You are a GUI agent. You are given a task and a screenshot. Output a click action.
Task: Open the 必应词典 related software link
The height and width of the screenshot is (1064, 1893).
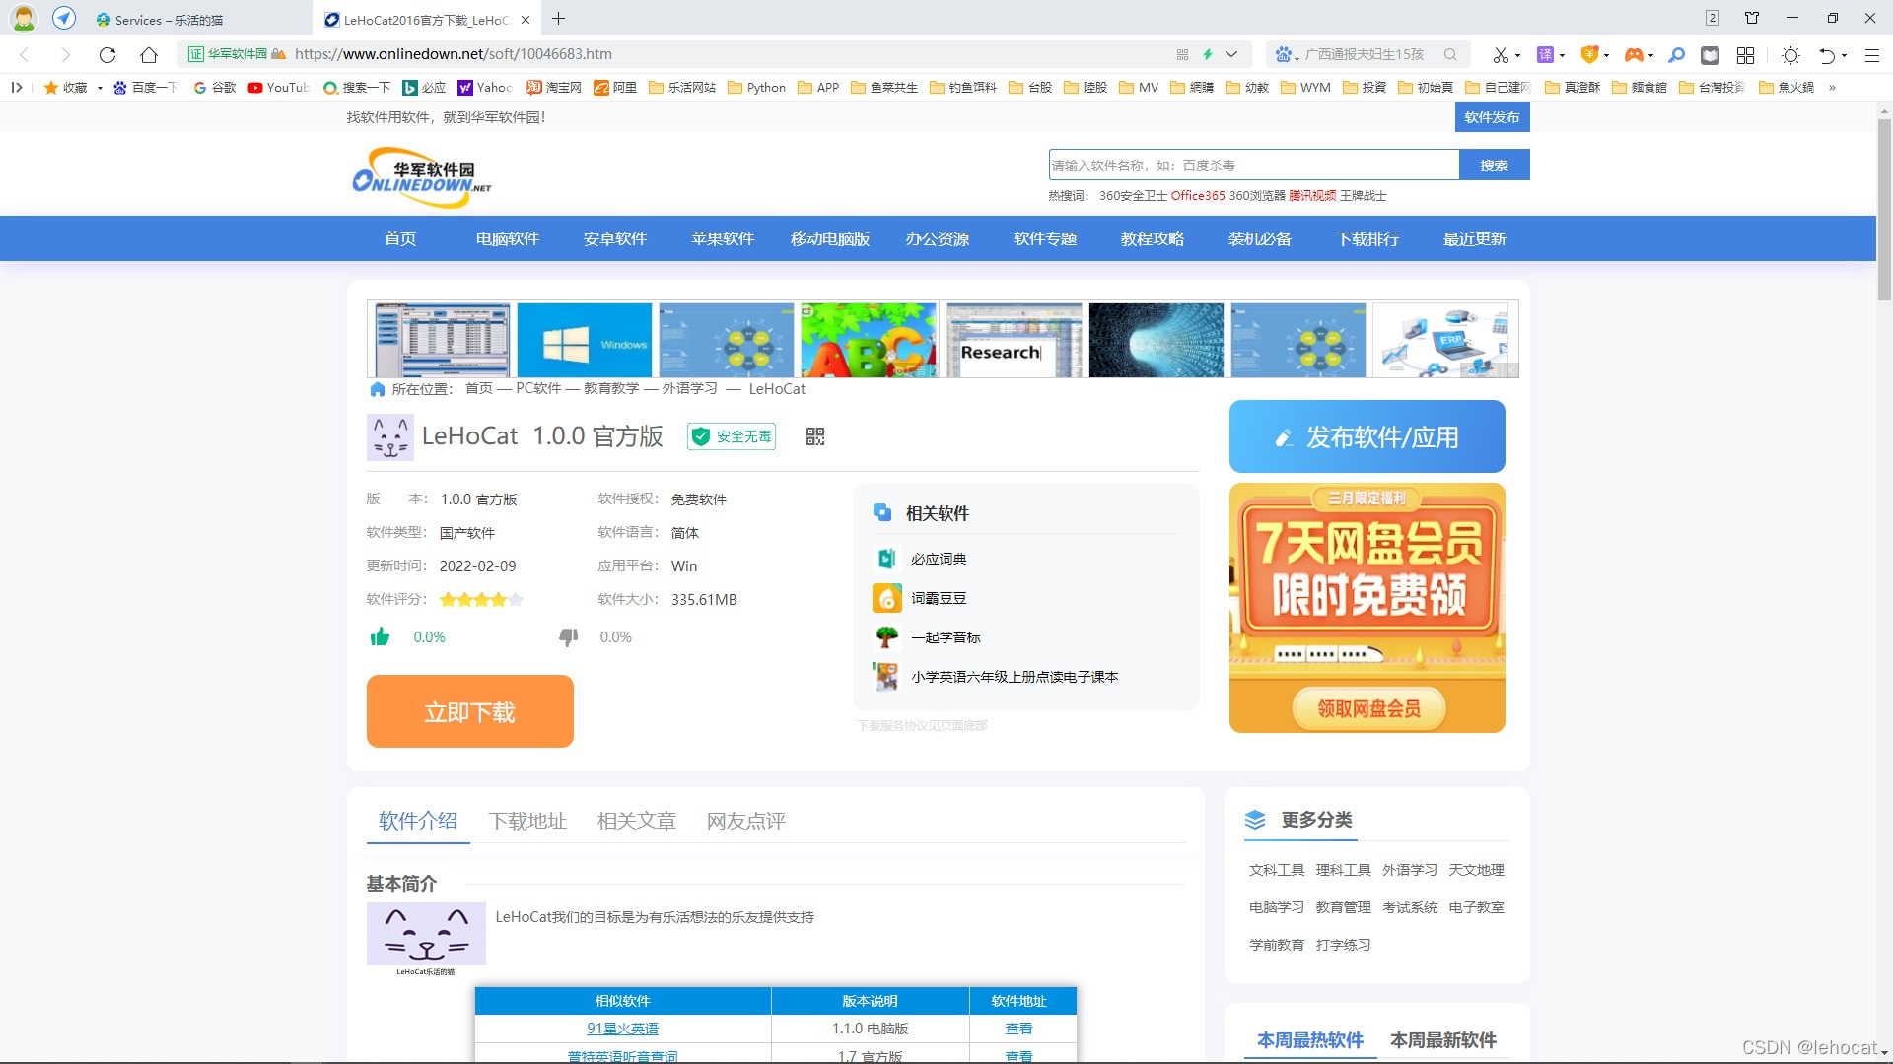[x=938, y=559]
